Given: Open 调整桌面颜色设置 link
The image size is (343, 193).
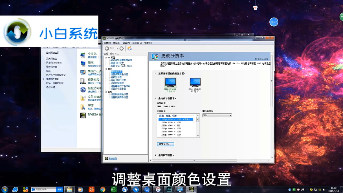Looking at the screenshot, I should (119, 74).
